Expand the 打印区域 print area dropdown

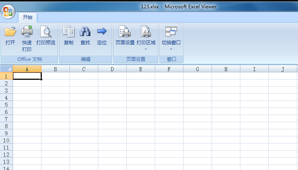pos(146,49)
